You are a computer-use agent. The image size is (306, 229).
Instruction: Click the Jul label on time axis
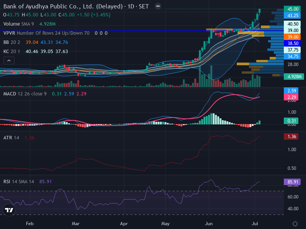255,224
